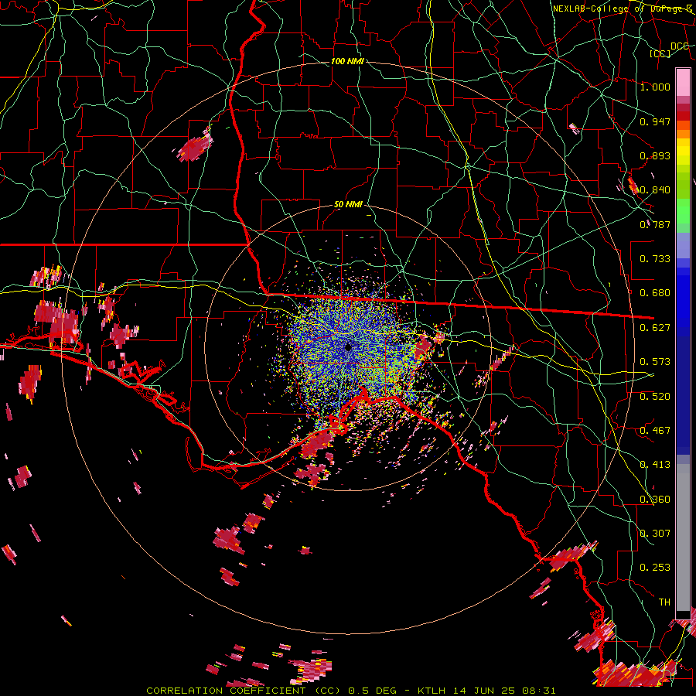Select the 0.680 scale value
This screenshot has width=696, height=696.
coord(655,293)
